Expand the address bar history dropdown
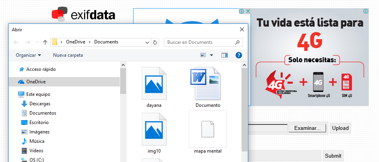379x162 pixels. [x=147, y=42]
